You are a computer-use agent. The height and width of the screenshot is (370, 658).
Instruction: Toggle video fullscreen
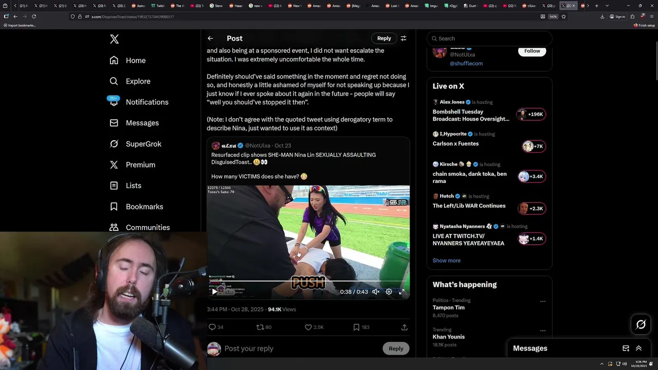[x=401, y=291]
